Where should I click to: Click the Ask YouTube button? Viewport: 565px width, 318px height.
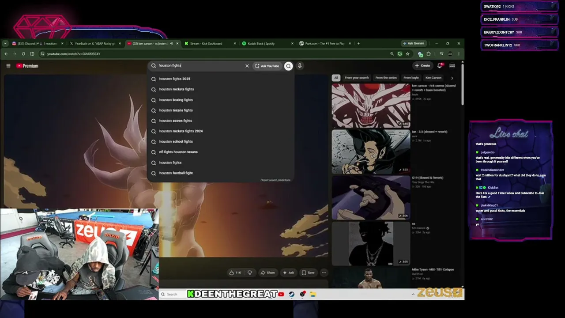click(x=267, y=66)
